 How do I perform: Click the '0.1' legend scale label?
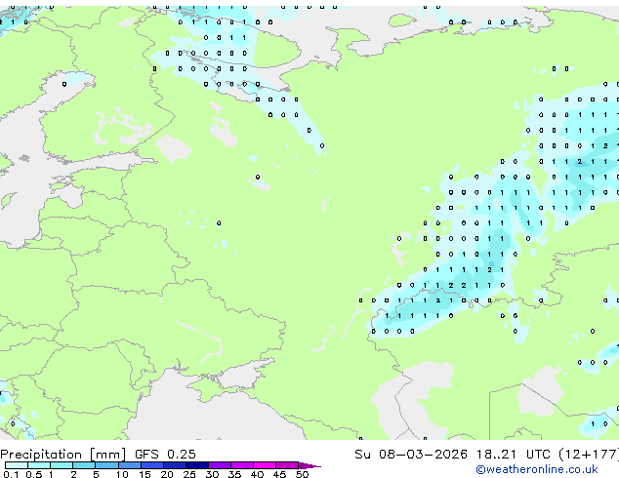coord(11,474)
